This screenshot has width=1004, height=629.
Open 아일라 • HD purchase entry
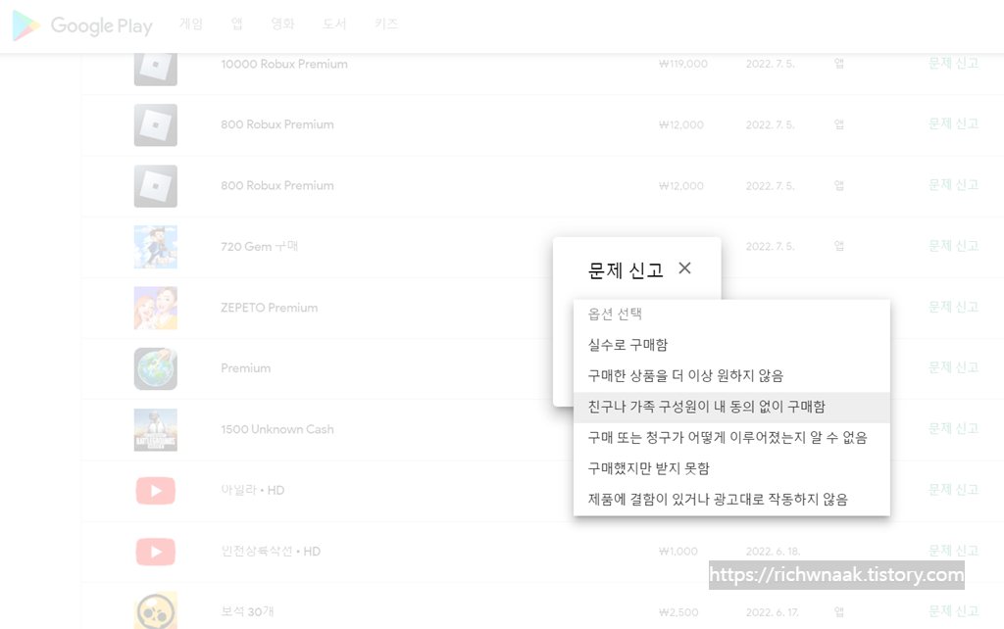point(252,490)
